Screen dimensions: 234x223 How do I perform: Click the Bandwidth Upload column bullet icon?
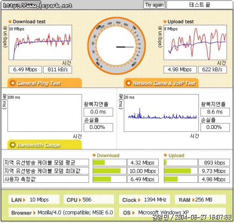[165, 155]
